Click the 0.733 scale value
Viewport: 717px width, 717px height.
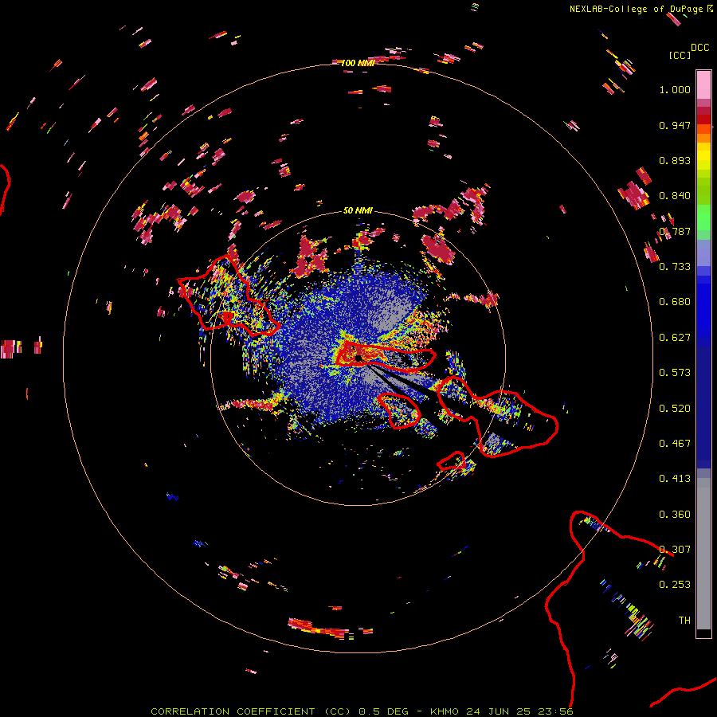pyautogui.click(x=675, y=267)
